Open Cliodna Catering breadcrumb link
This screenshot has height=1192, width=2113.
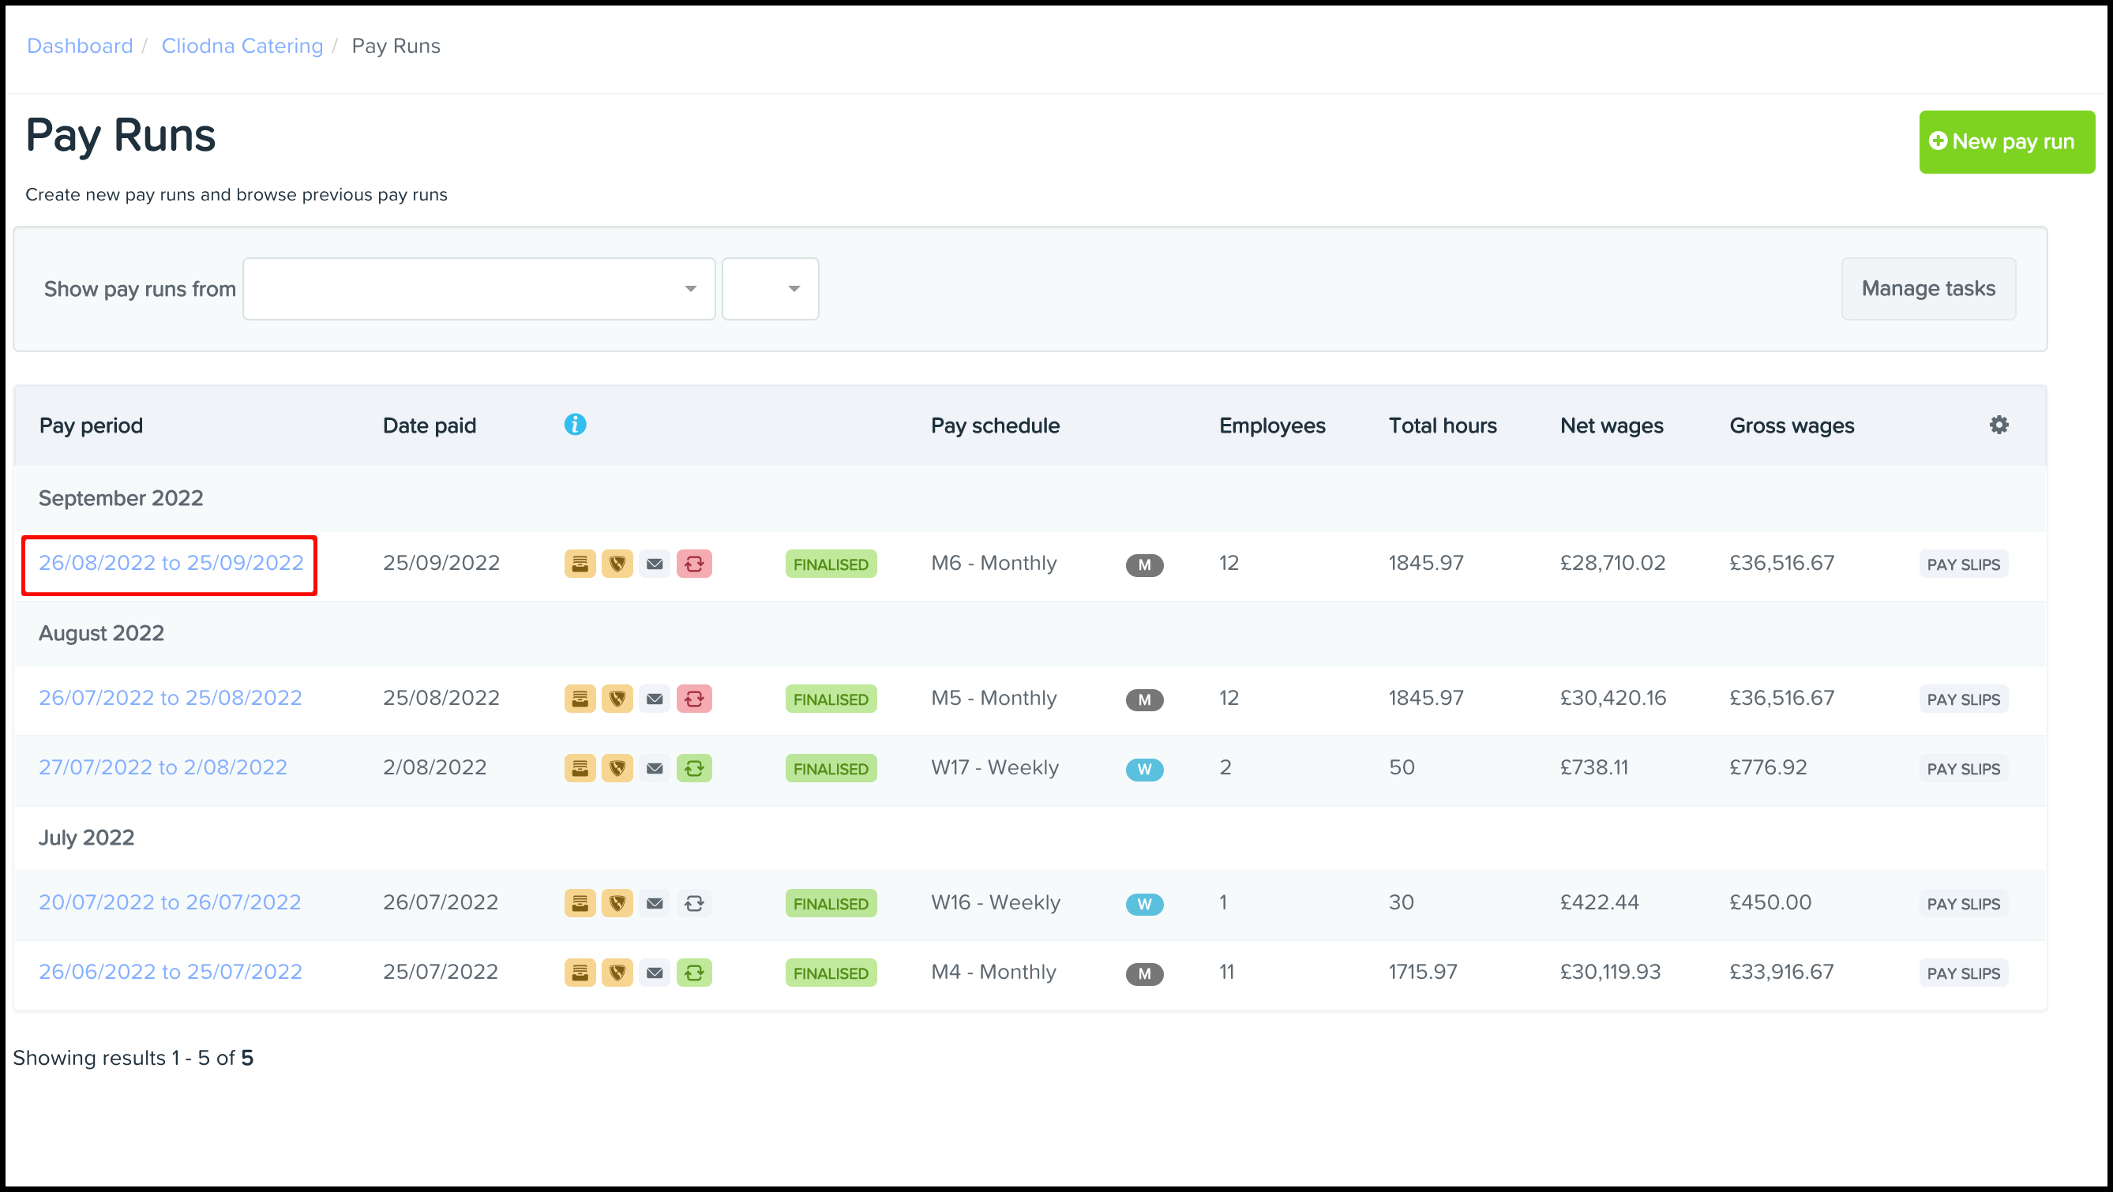pos(242,46)
